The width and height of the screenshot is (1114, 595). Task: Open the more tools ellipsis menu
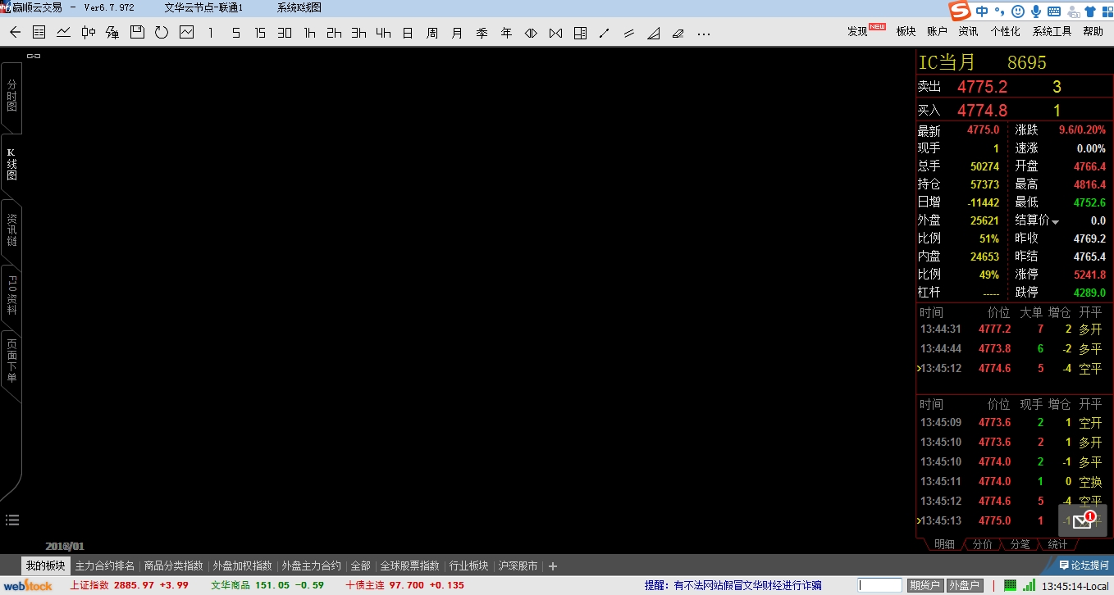[703, 34]
